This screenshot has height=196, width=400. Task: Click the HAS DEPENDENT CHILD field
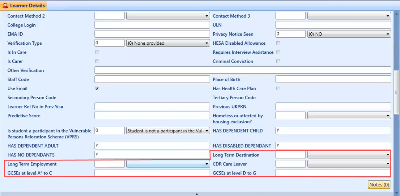333,131
